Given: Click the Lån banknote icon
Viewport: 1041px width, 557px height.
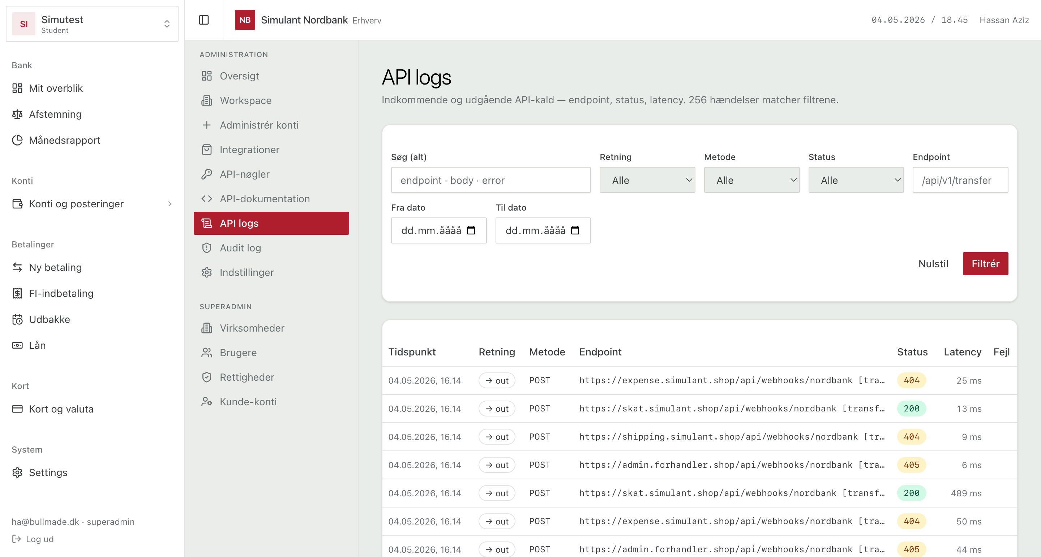Looking at the screenshot, I should (x=17, y=345).
